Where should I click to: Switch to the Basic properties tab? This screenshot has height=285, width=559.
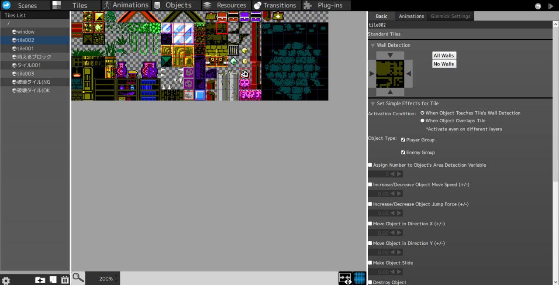[x=381, y=16]
